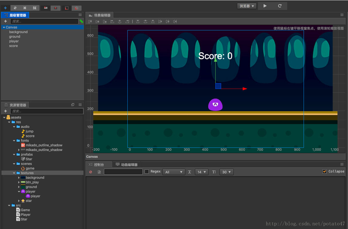
Task: Click the clear console icon
Action: (x=90, y=172)
